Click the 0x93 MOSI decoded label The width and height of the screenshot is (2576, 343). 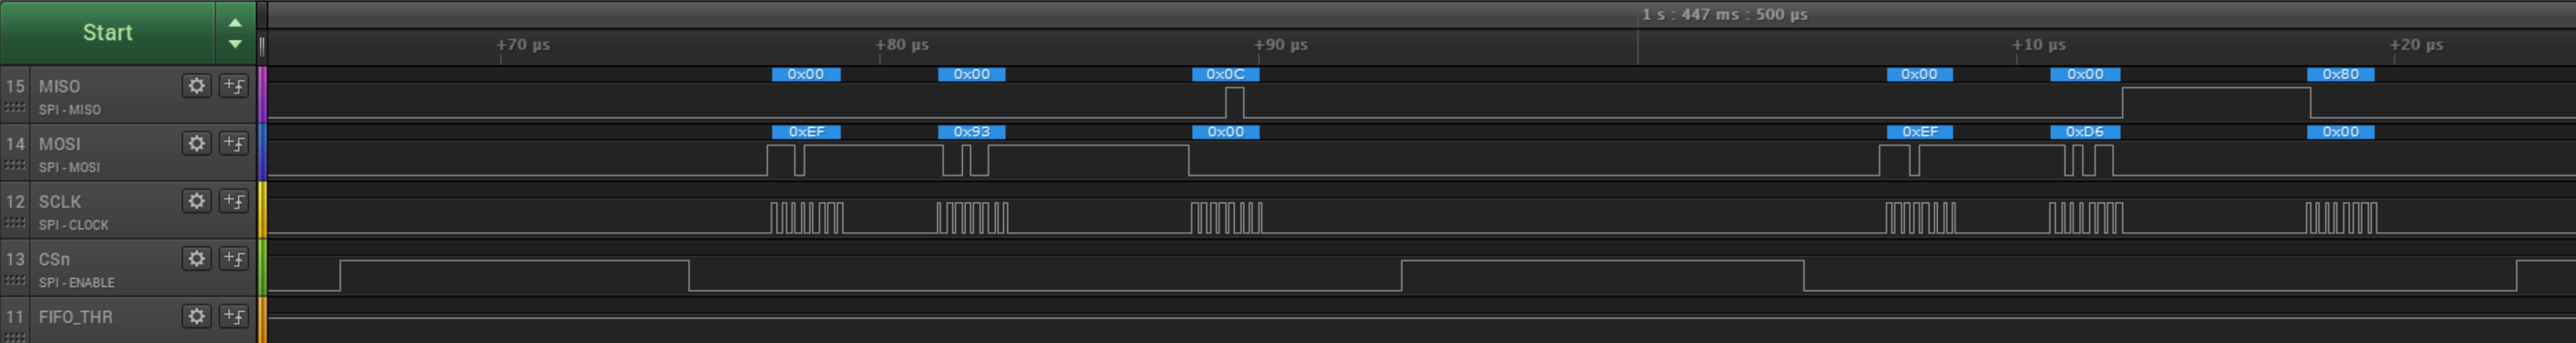(x=971, y=132)
